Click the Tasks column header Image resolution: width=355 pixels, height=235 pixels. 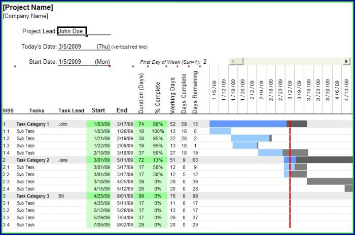click(x=37, y=110)
